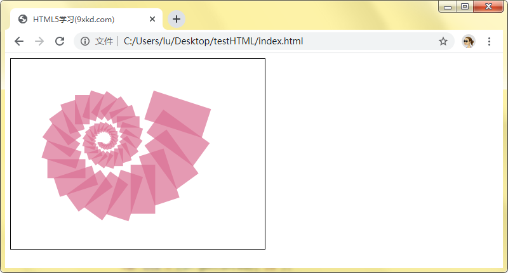508x273 pixels.
Task: Open the Chrome three-dot menu
Action: (489, 41)
